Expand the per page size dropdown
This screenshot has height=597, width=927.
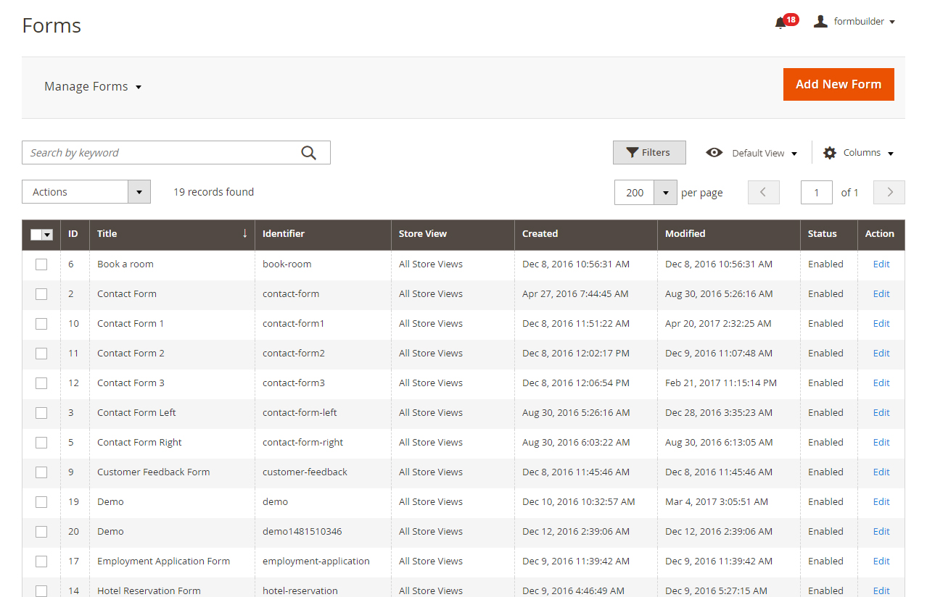coord(665,193)
